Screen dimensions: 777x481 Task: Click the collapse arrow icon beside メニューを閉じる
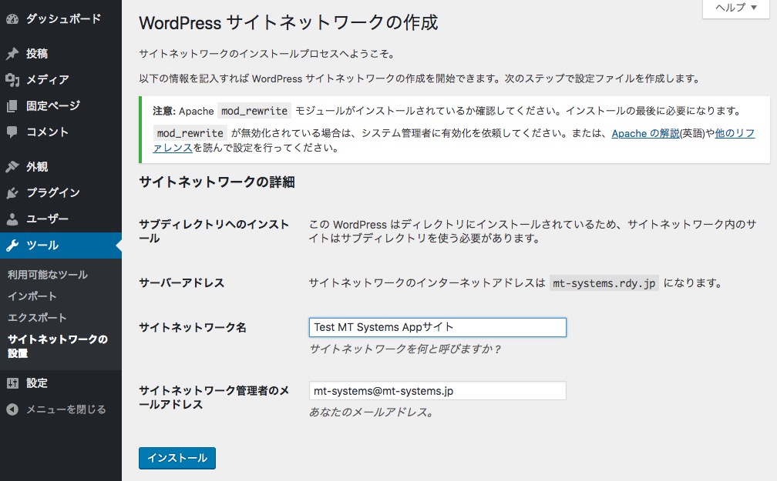[12, 409]
